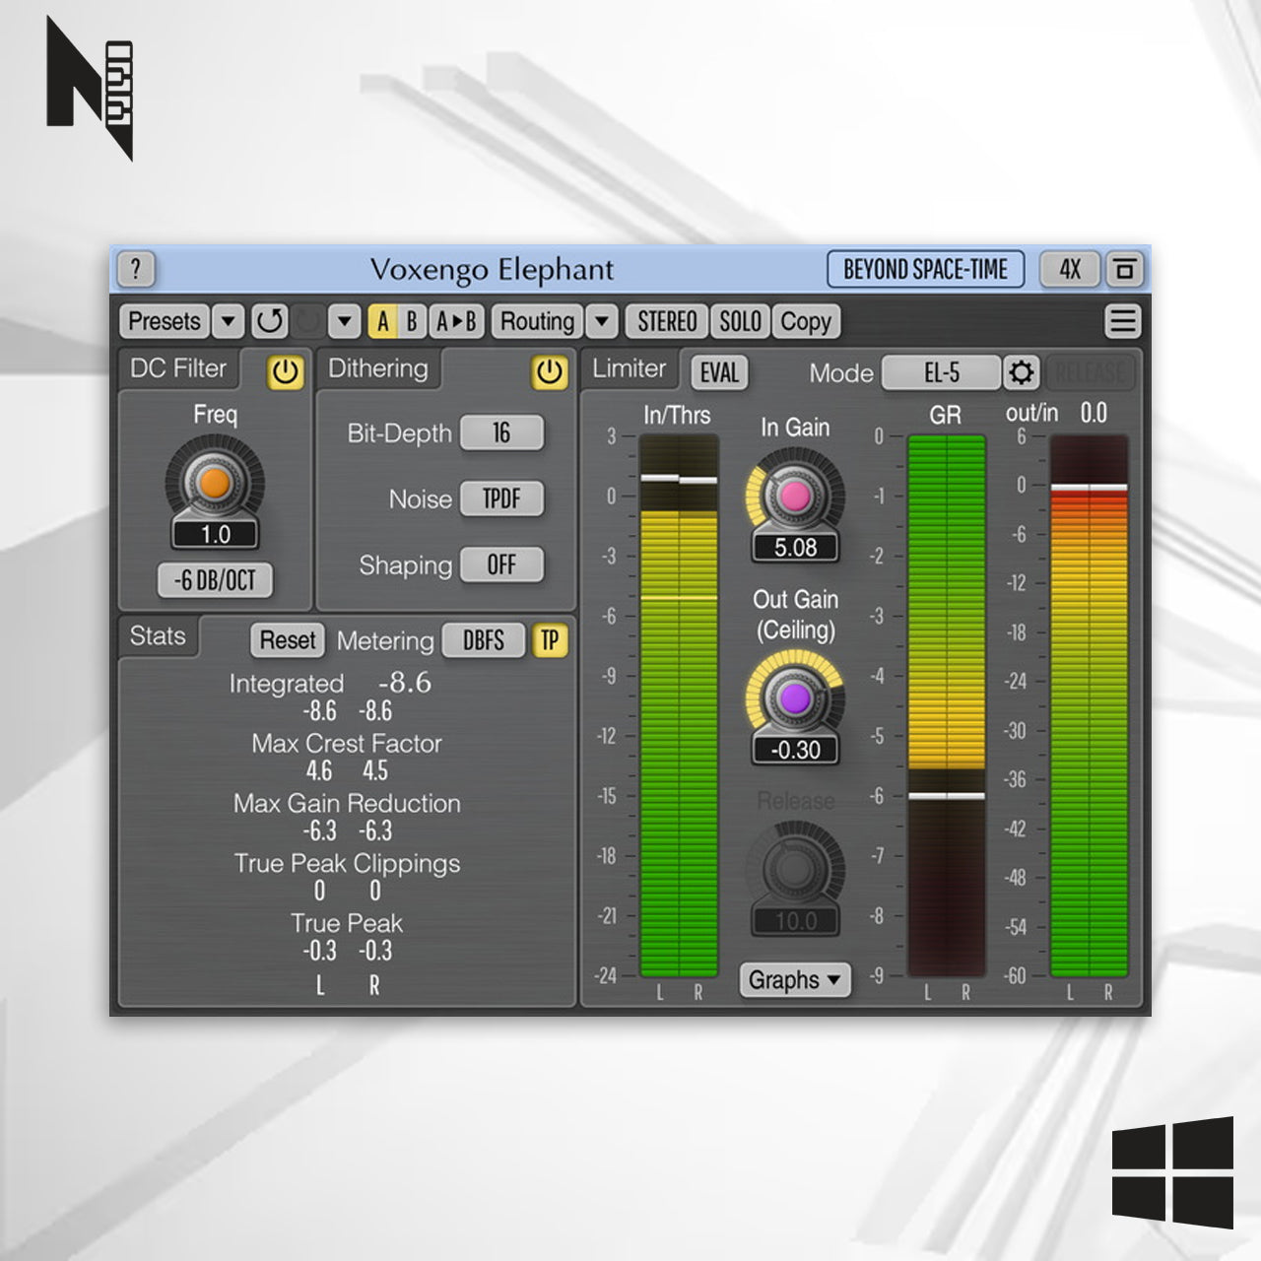Click the window size icon in title bar
This screenshot has height=1261, width=1261.
coord(1124,269)
